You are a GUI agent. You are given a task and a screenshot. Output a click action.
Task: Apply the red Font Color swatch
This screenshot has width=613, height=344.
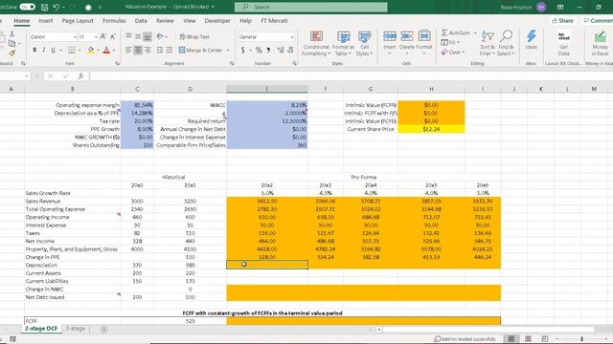[106, 51]
